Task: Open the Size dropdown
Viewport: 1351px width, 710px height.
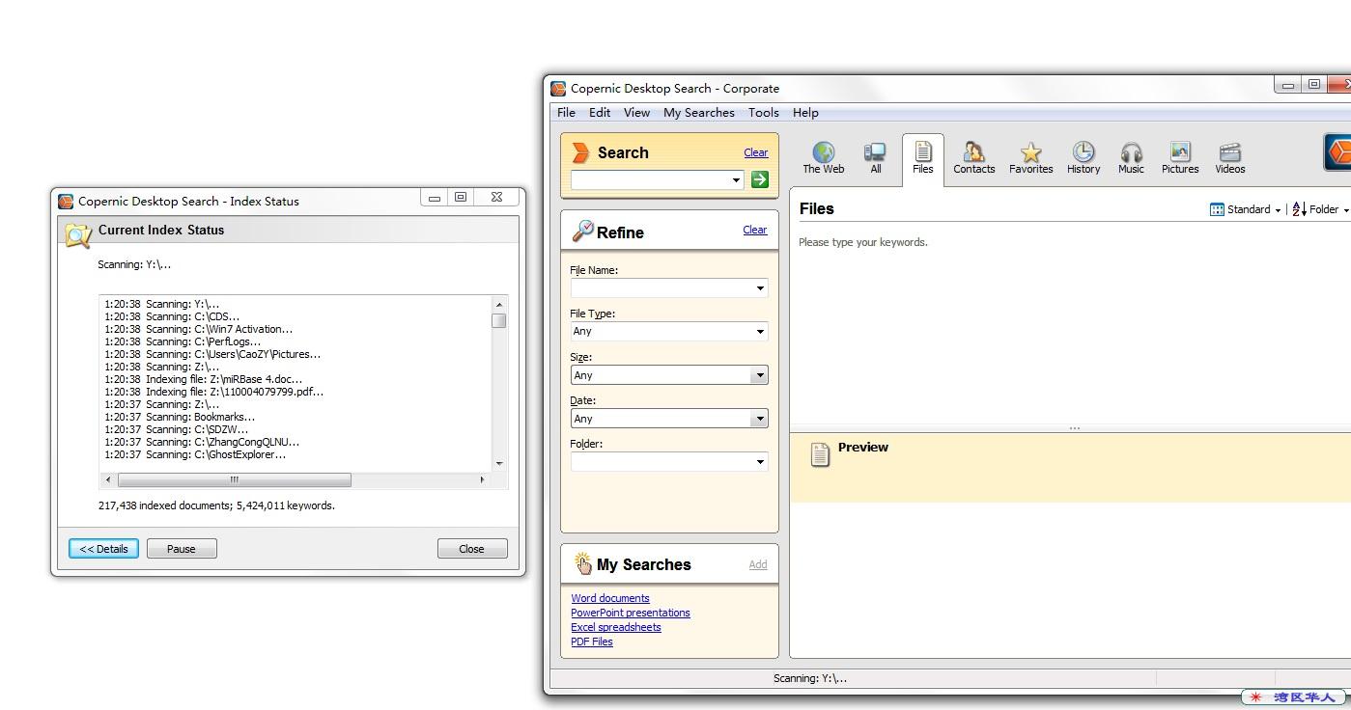Action: click(x=760, y=375)
